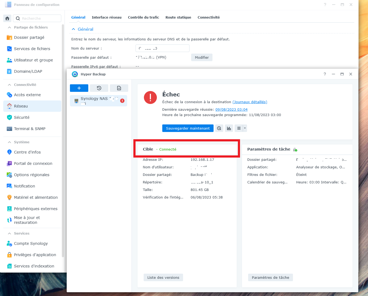This screenshot has height=296, width=368.
Task: Open the Journaux détaillés link
Action: (x=250, y=102)
